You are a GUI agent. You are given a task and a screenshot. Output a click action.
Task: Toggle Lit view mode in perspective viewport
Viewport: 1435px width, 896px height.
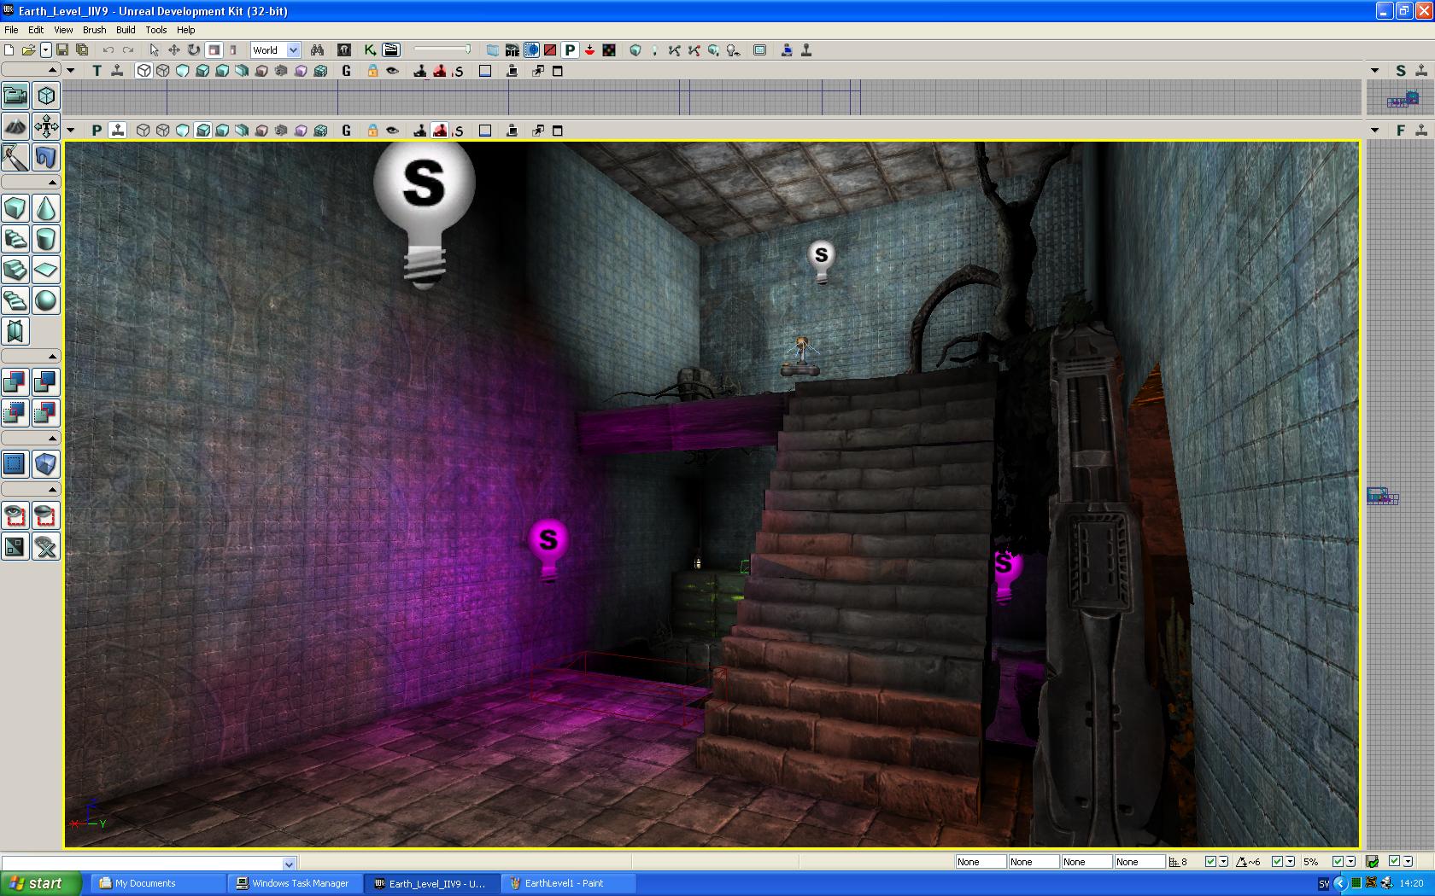pyautogui.click(x=202, y=131)
